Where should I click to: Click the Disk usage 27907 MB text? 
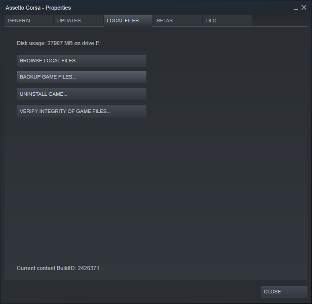pos(59,43)
